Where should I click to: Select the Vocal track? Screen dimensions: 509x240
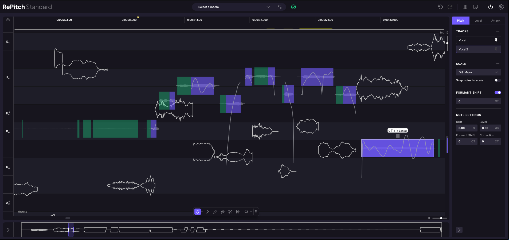(x=474, y=40)
